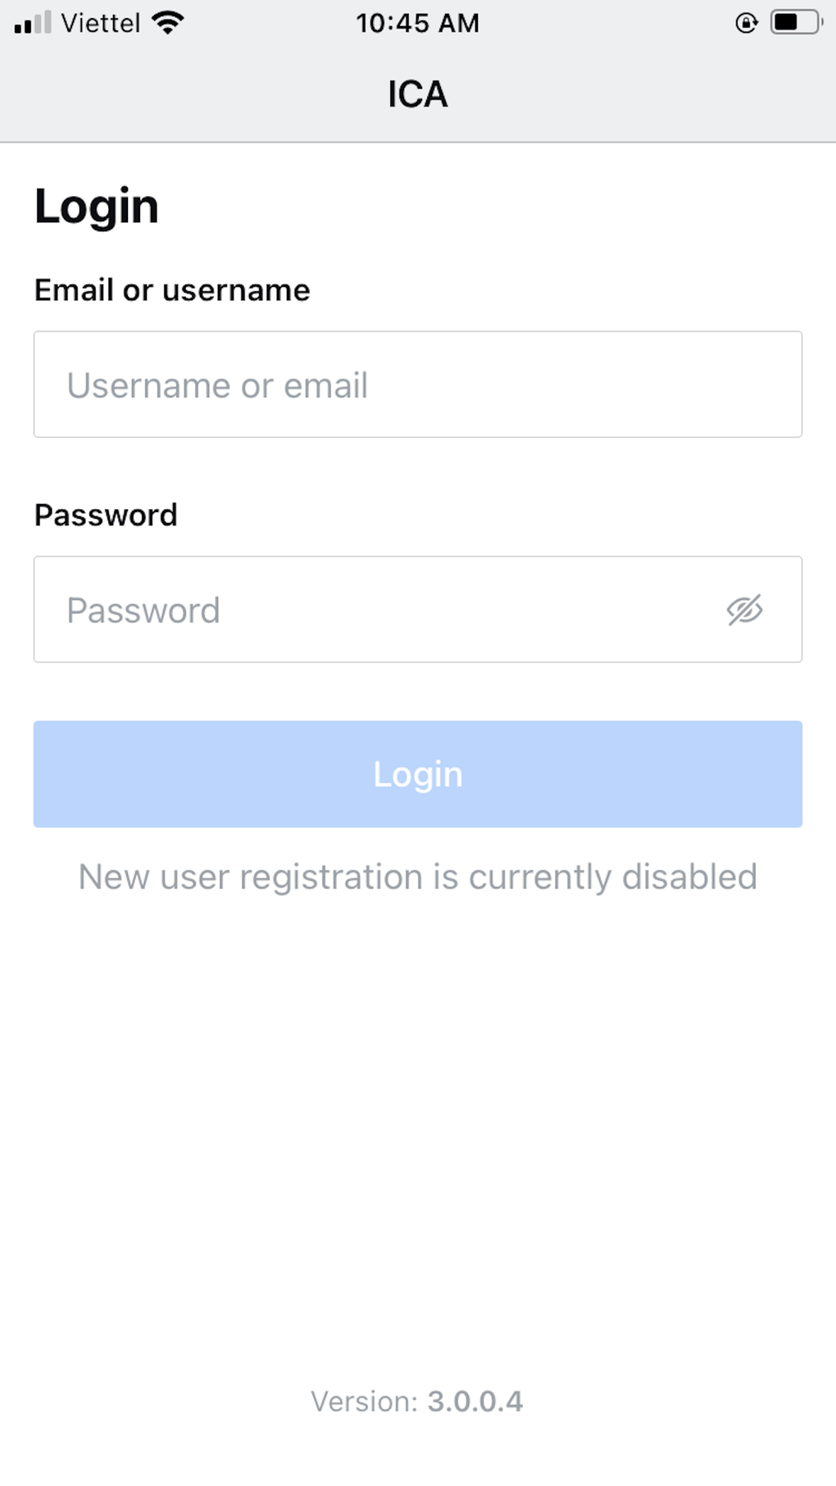Tap the orientation lock icon
836x1486 pixels.
click(x=745, y=24)
